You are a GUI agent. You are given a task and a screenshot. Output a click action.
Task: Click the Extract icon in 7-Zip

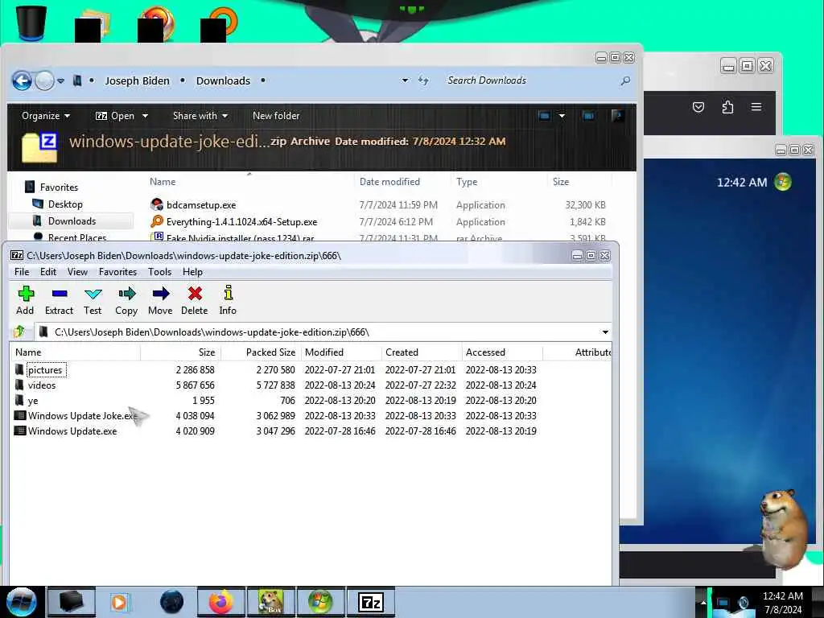point(59,300)
